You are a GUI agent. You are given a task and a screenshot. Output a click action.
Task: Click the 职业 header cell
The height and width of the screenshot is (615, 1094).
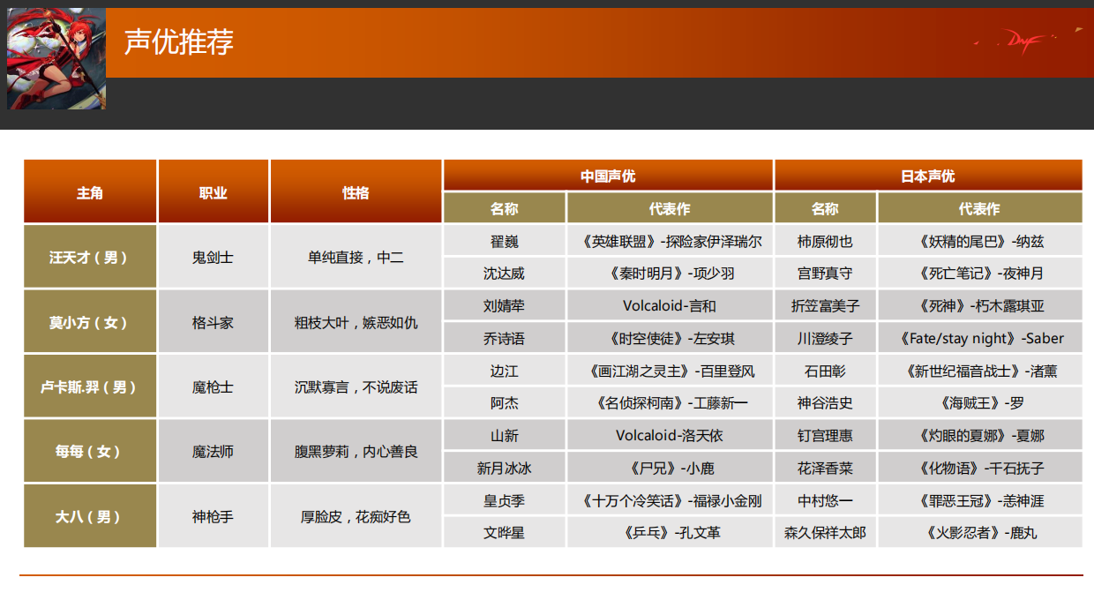tap(213, 191)
